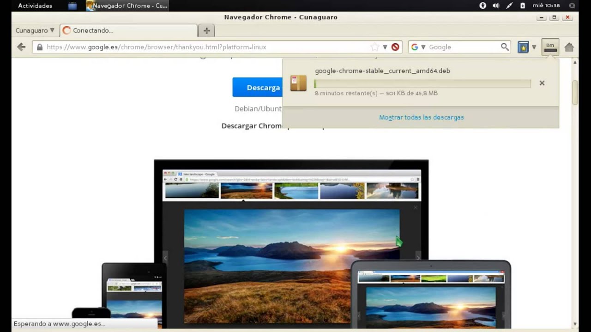Expand the bookmarks dropdown arrow
The width and height of the screenshot is (591, 332).
click(x=534, y=47)
